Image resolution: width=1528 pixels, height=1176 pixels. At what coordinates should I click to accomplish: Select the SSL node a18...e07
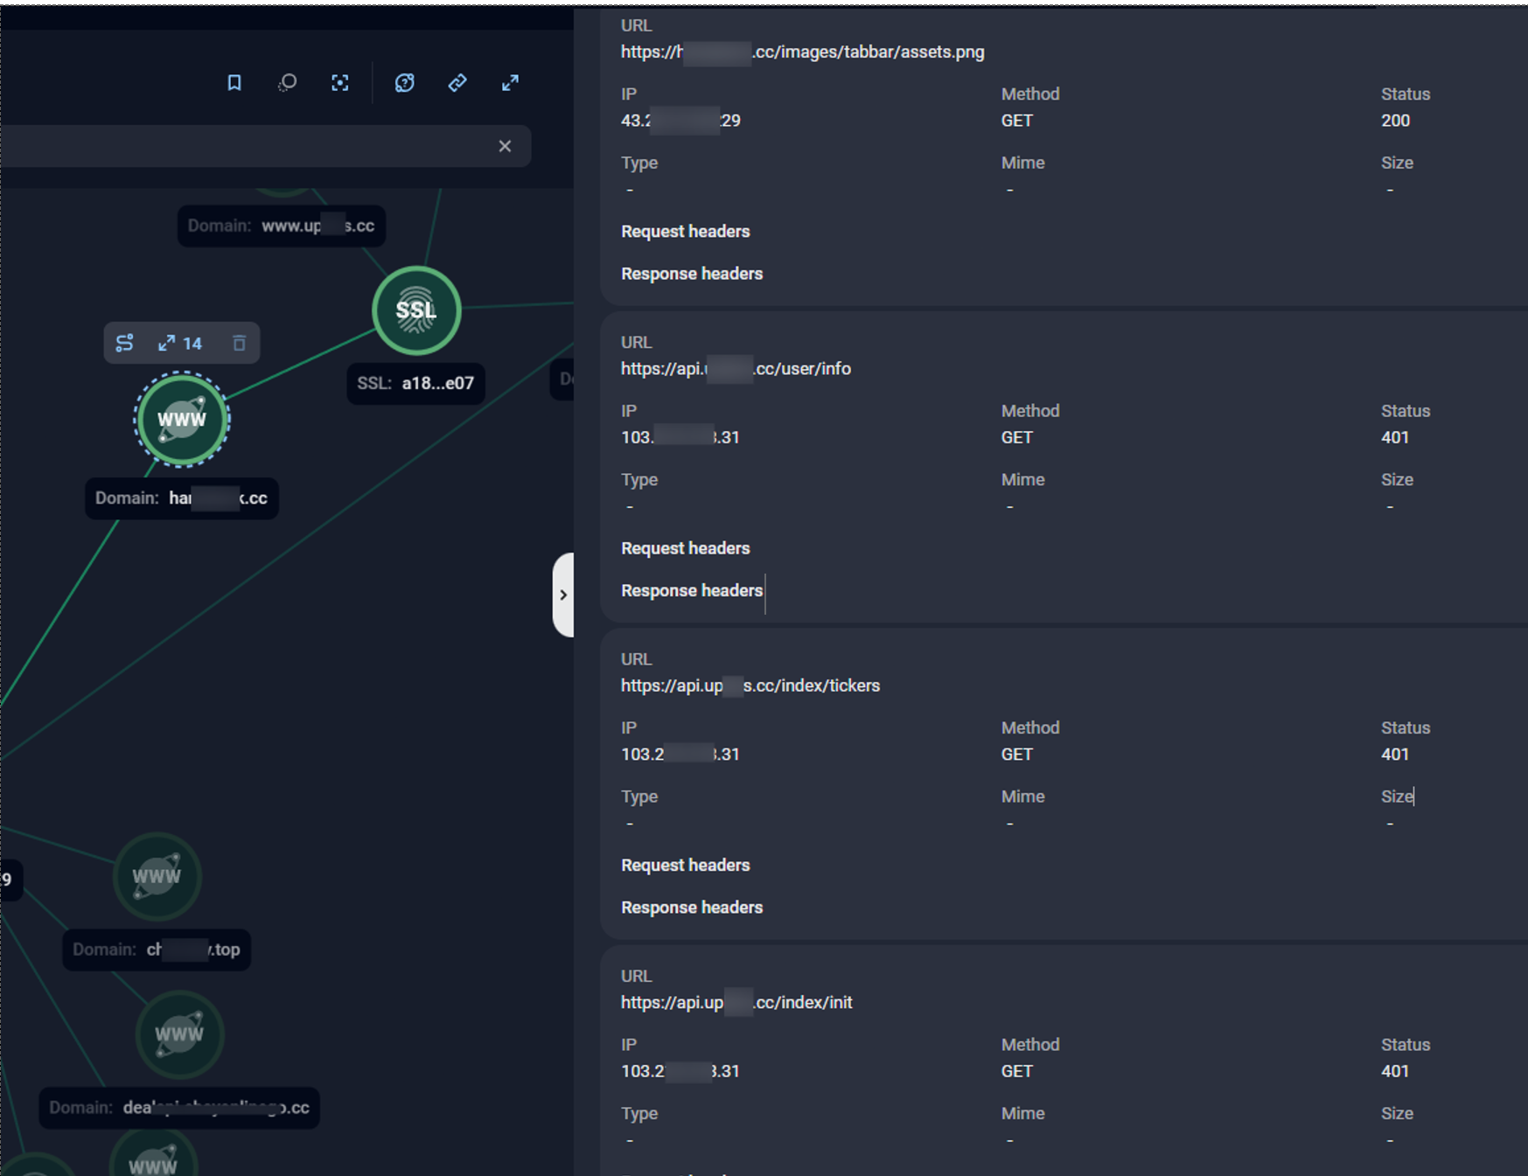(x=415, y=310)
